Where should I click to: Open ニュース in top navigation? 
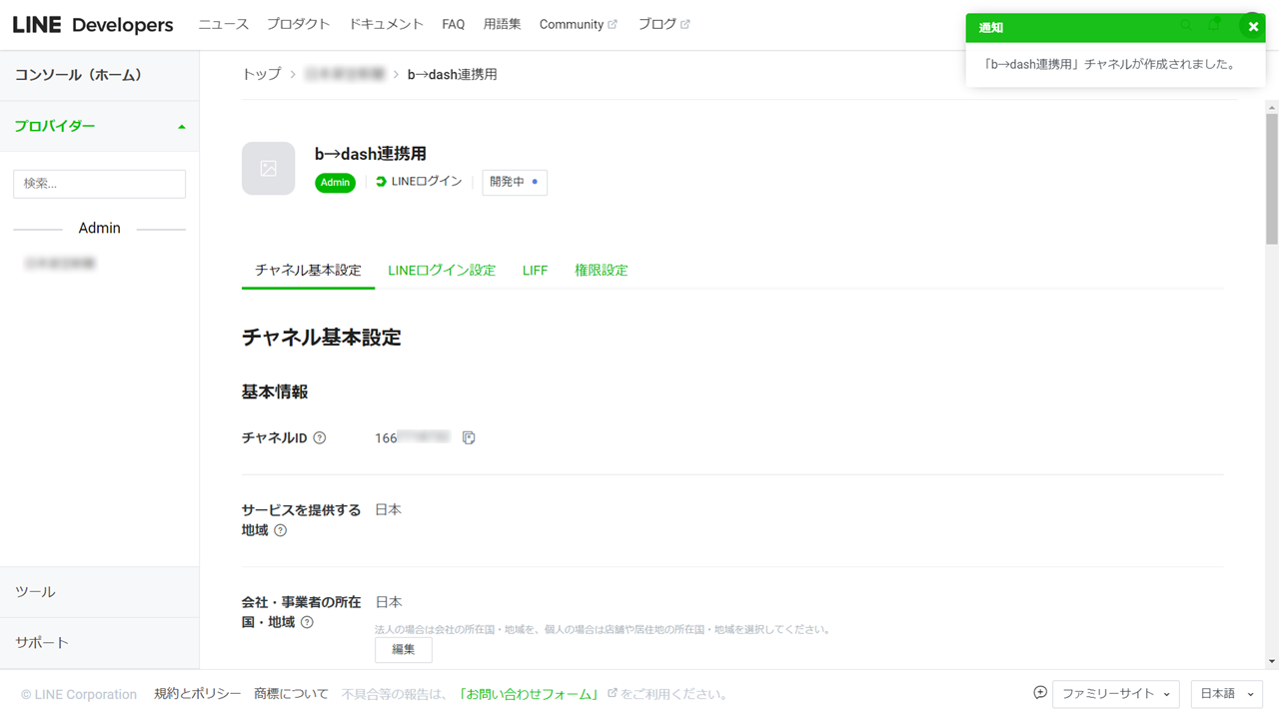224,25
